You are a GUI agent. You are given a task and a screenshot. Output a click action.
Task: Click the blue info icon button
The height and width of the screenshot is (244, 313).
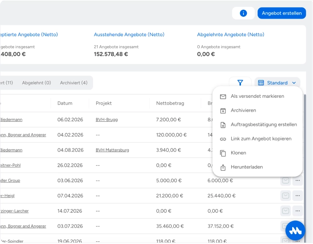(243, 13)
